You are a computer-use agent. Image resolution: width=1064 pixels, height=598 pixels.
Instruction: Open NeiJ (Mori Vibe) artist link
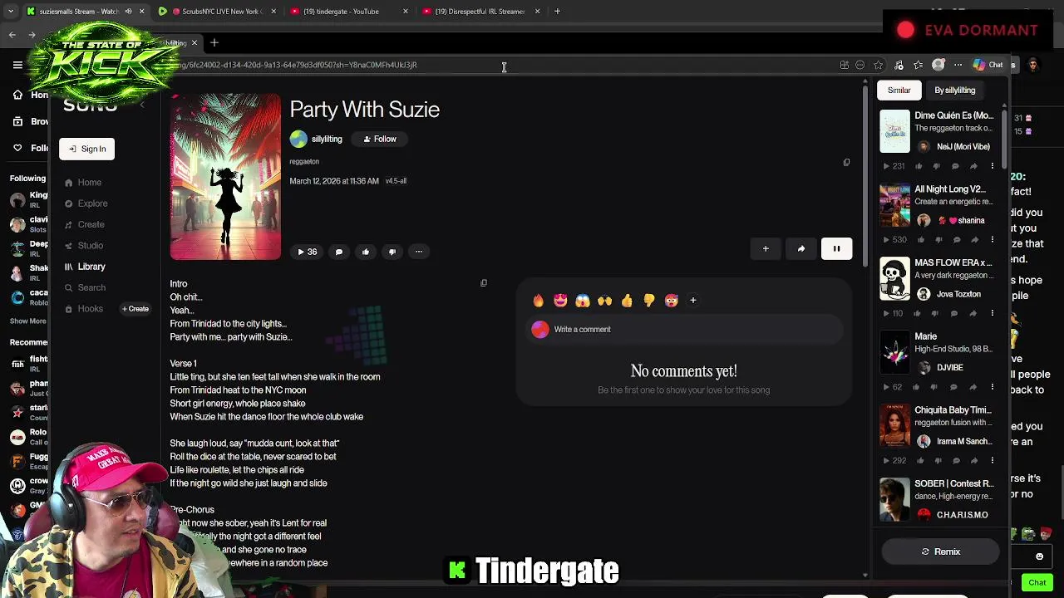[x=963, y=147]
